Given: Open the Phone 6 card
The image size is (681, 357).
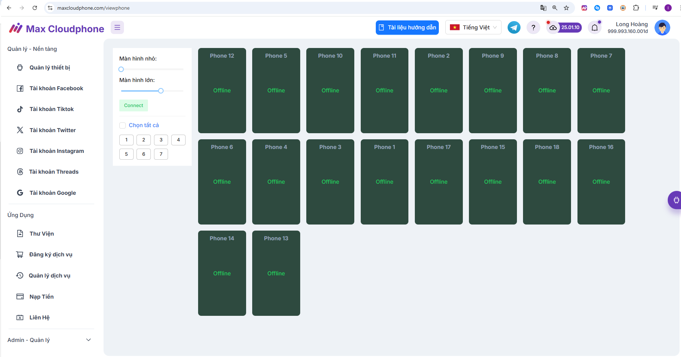Looking at the screenshot, I should [222, 182].
